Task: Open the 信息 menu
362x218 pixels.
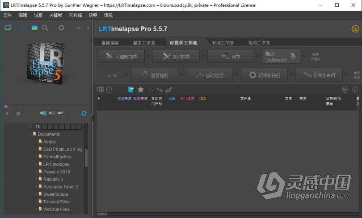Action: (108, 15)
